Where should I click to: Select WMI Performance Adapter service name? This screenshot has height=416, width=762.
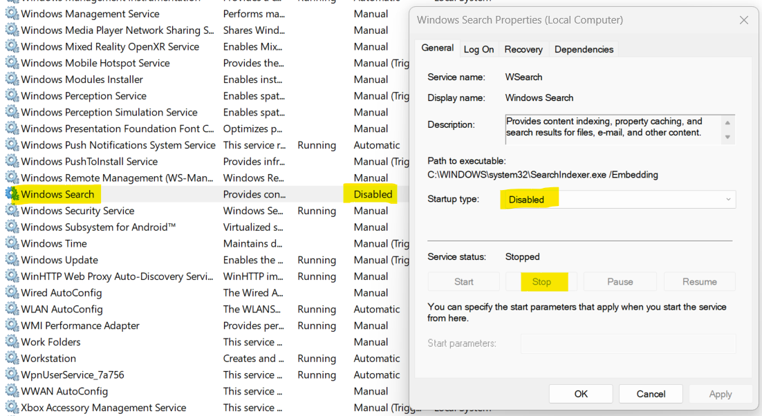(x=80, y=325)
